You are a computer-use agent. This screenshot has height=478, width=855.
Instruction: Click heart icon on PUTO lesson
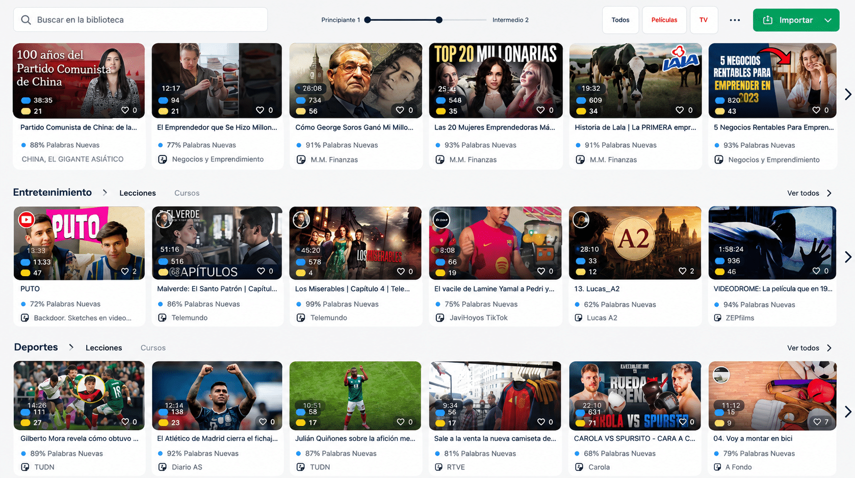click(x=125, y=271)
